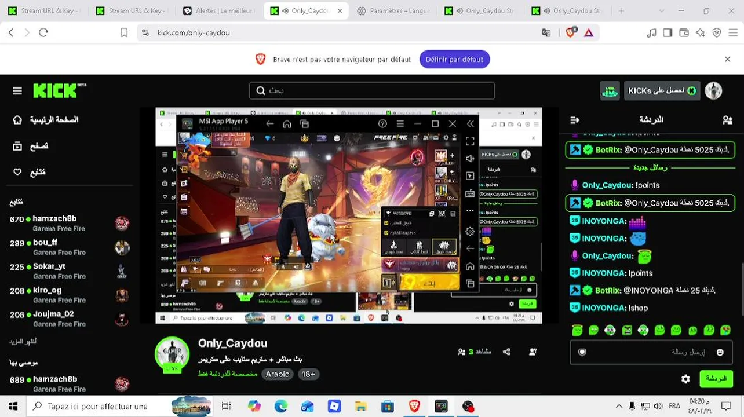Open Sokar_yt channel in followed list

point(69,271)
